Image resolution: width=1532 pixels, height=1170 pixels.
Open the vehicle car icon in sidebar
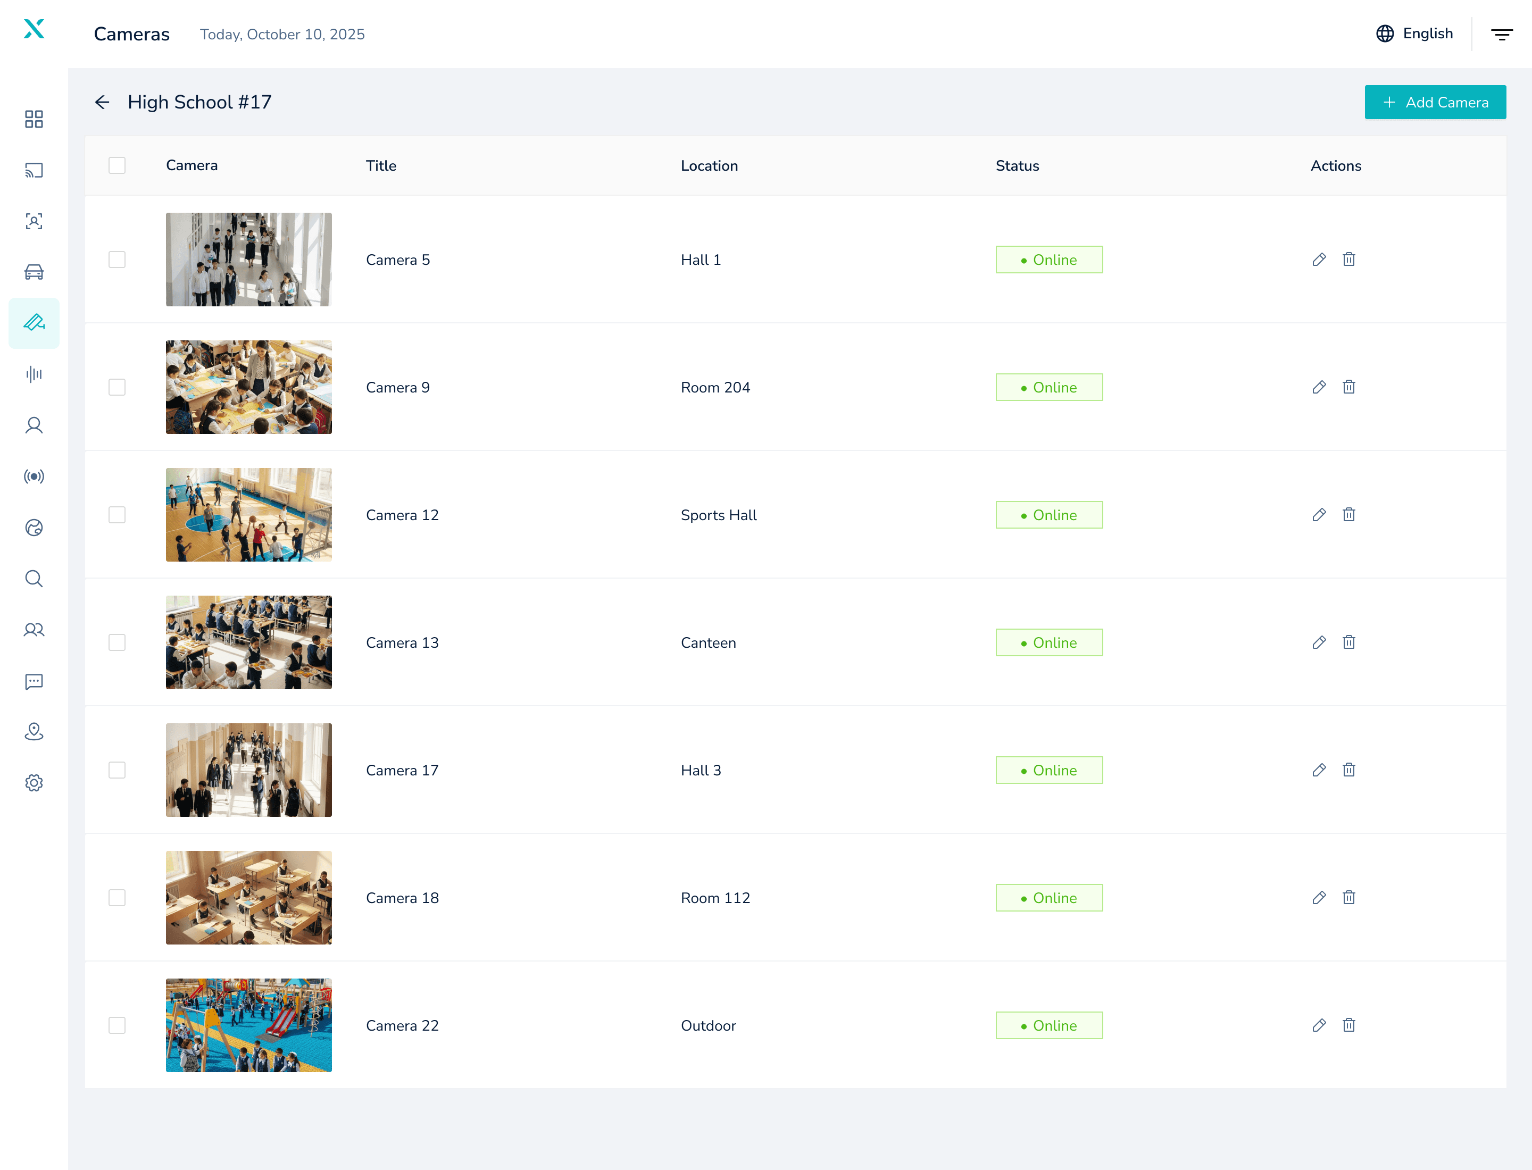click(x=34, y=272)
